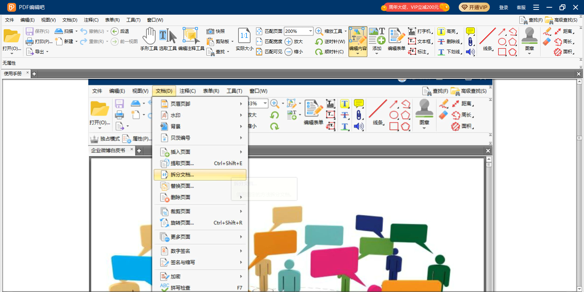Switch to the 使用手册 document tab
This screenshot has width=584, height=292.
tap(13, 74)
